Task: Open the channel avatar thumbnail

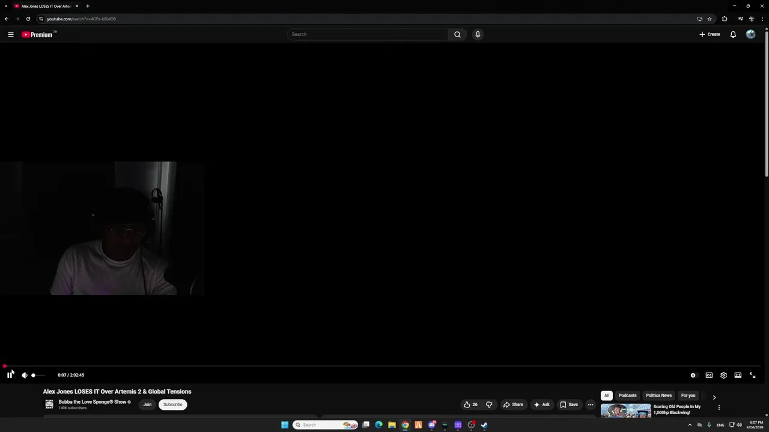Action: coord(49,404)
